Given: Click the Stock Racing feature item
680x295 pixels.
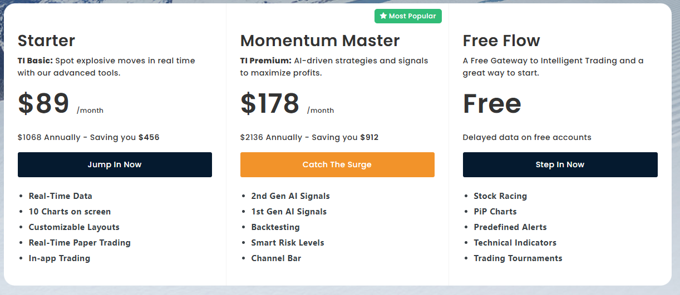Looking at the screenshot, I should pyautogui.click(x=500, y=196).
